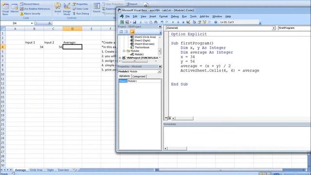This screenshot has width=311, height=175.
Task: Open the Window menu
Action: coord(217,17)
